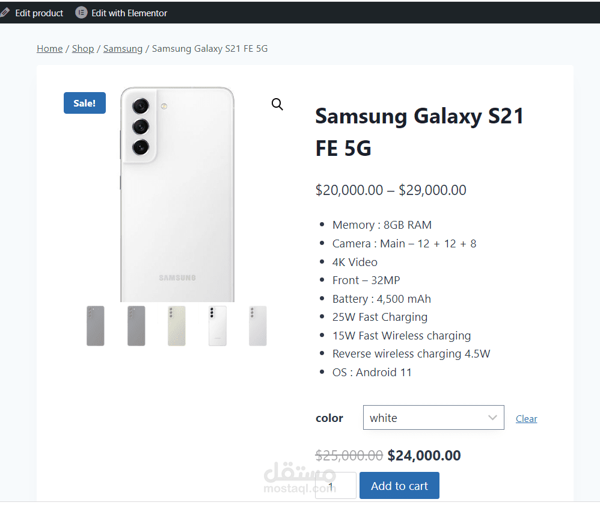The width and height of the screenshot is (600, 505).
Task: Select the first gray phone thumbnail
Action: coord(96,326)
